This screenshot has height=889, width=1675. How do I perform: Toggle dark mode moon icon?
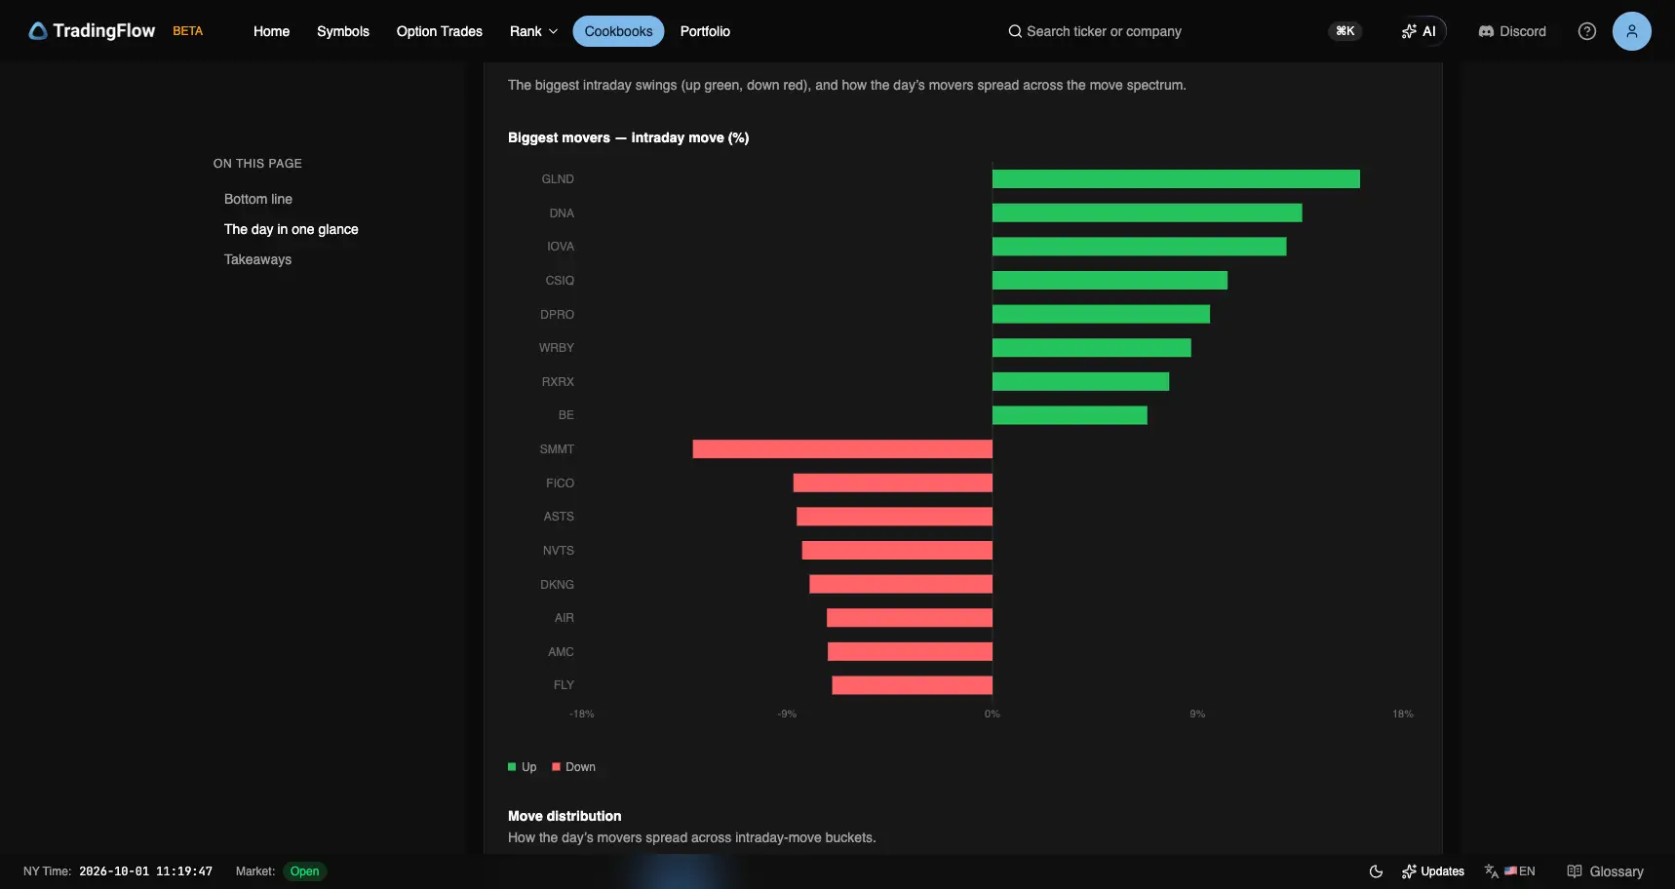tap(1376, 871)
